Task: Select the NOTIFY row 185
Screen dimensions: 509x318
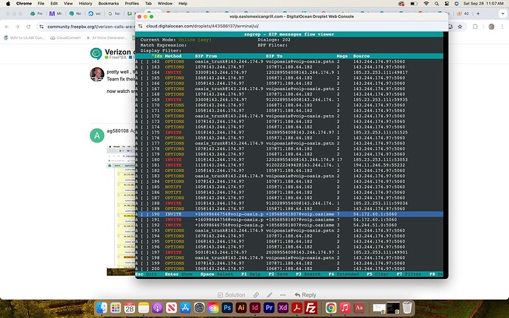Action: click(x=291, y=187)
